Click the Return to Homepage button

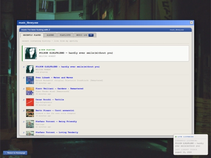(15, 153)
